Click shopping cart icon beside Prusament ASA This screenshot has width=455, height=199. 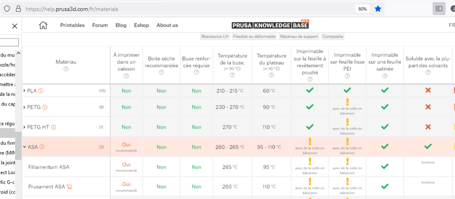click(70, 187)
